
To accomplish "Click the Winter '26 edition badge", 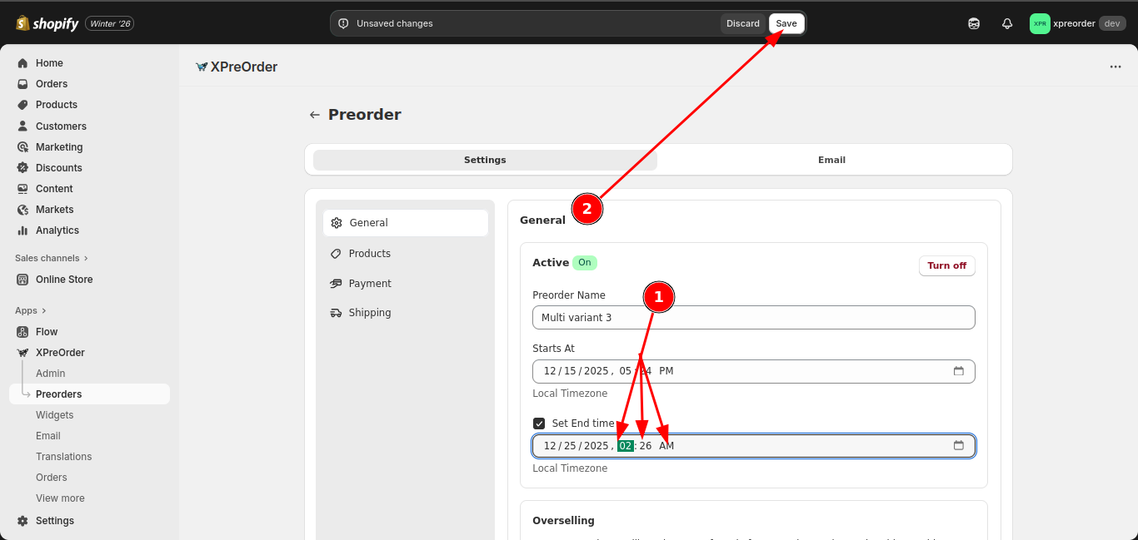I will (x=110, y=24).
